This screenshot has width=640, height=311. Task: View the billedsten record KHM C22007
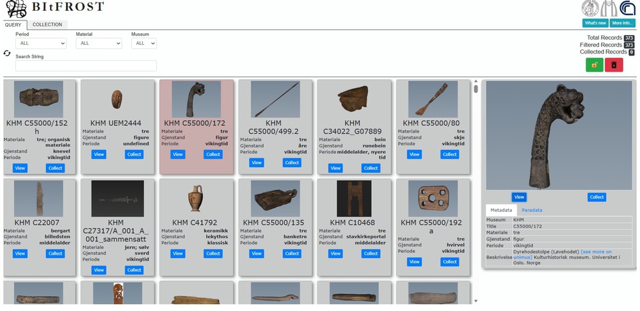pos(20,254)
